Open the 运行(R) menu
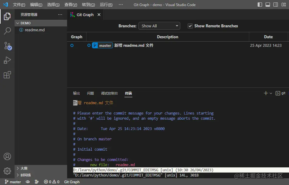 tap(106, 5)
